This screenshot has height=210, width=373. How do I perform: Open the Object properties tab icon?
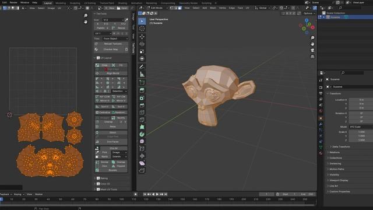click(321, 118)
